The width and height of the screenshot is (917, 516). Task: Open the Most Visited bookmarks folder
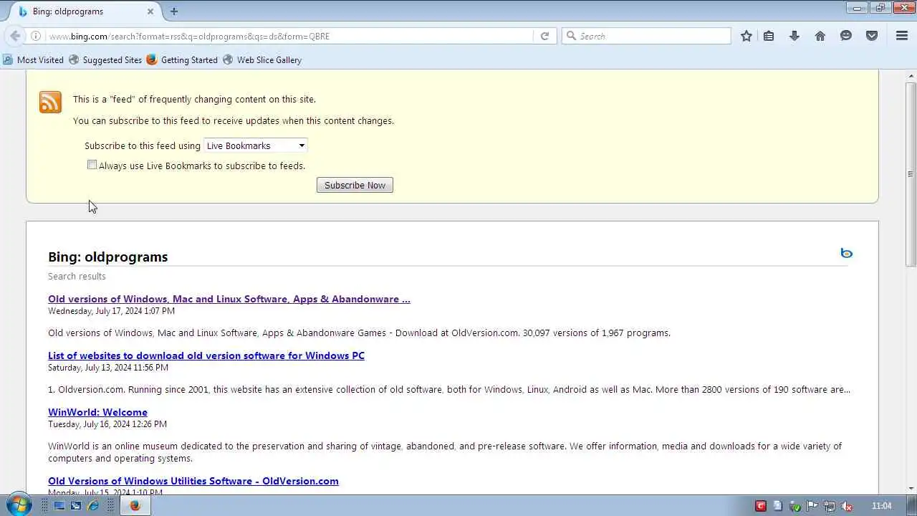[33, 60]
